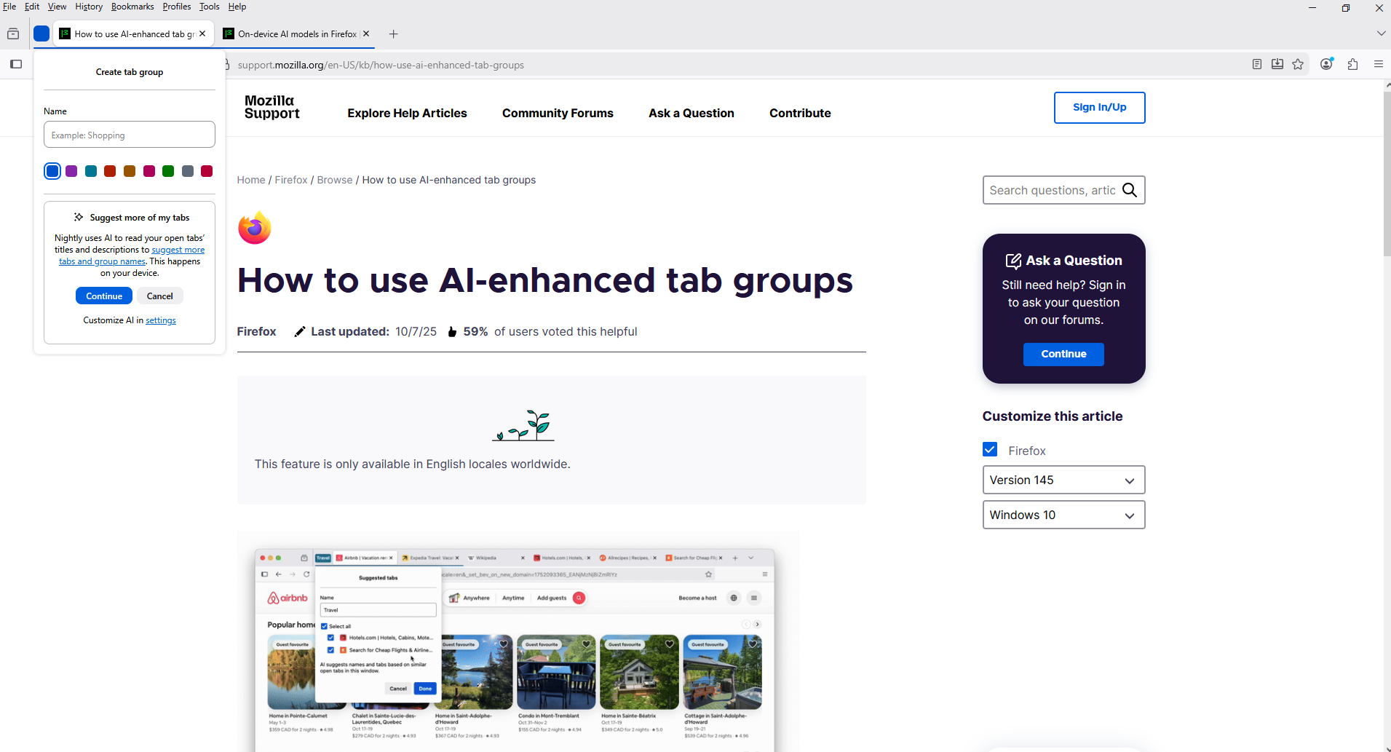The height and width of the screenshot is (752, 1391).
Task: Expand the list all tabs chevron
Action: 1381,33
